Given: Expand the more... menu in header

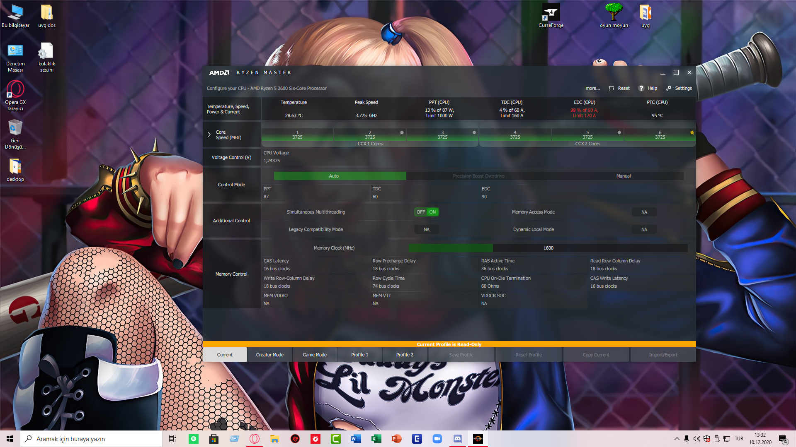Looking at the screenshot, I should tap(592, 88).
